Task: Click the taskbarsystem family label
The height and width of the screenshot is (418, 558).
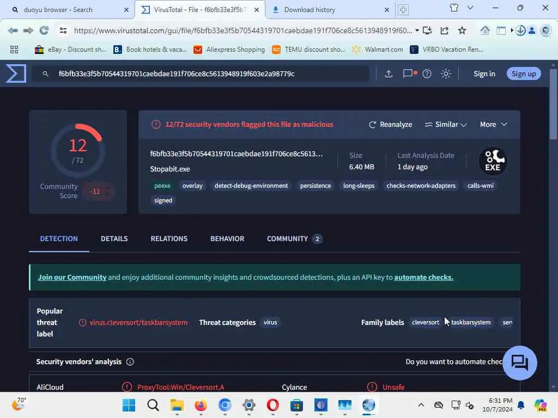Action: 470,322
